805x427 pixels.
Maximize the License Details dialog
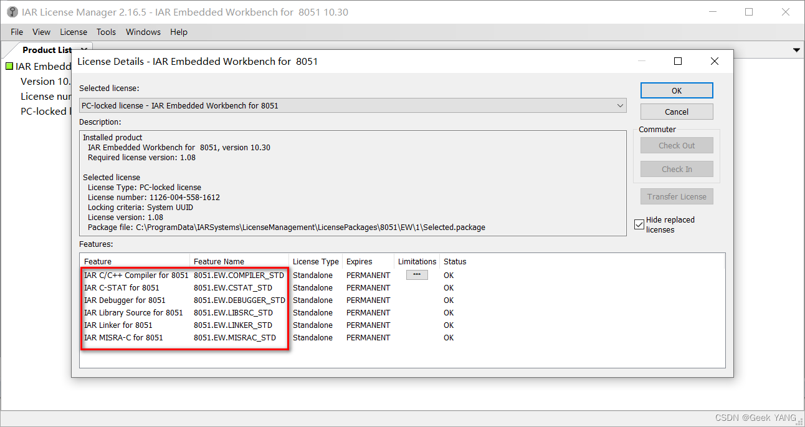pyautogui.click(x=678, y=61)
